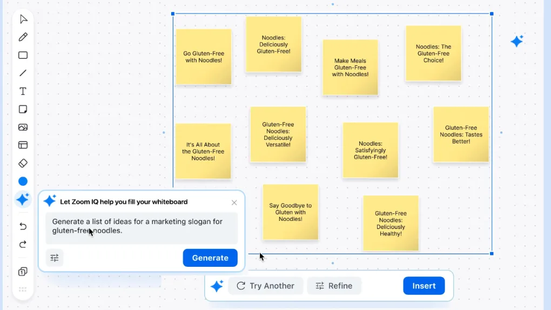Close the Zoom IQ prompt panel
The height and width of the screenshot is (310, 551).
(234, 203)
